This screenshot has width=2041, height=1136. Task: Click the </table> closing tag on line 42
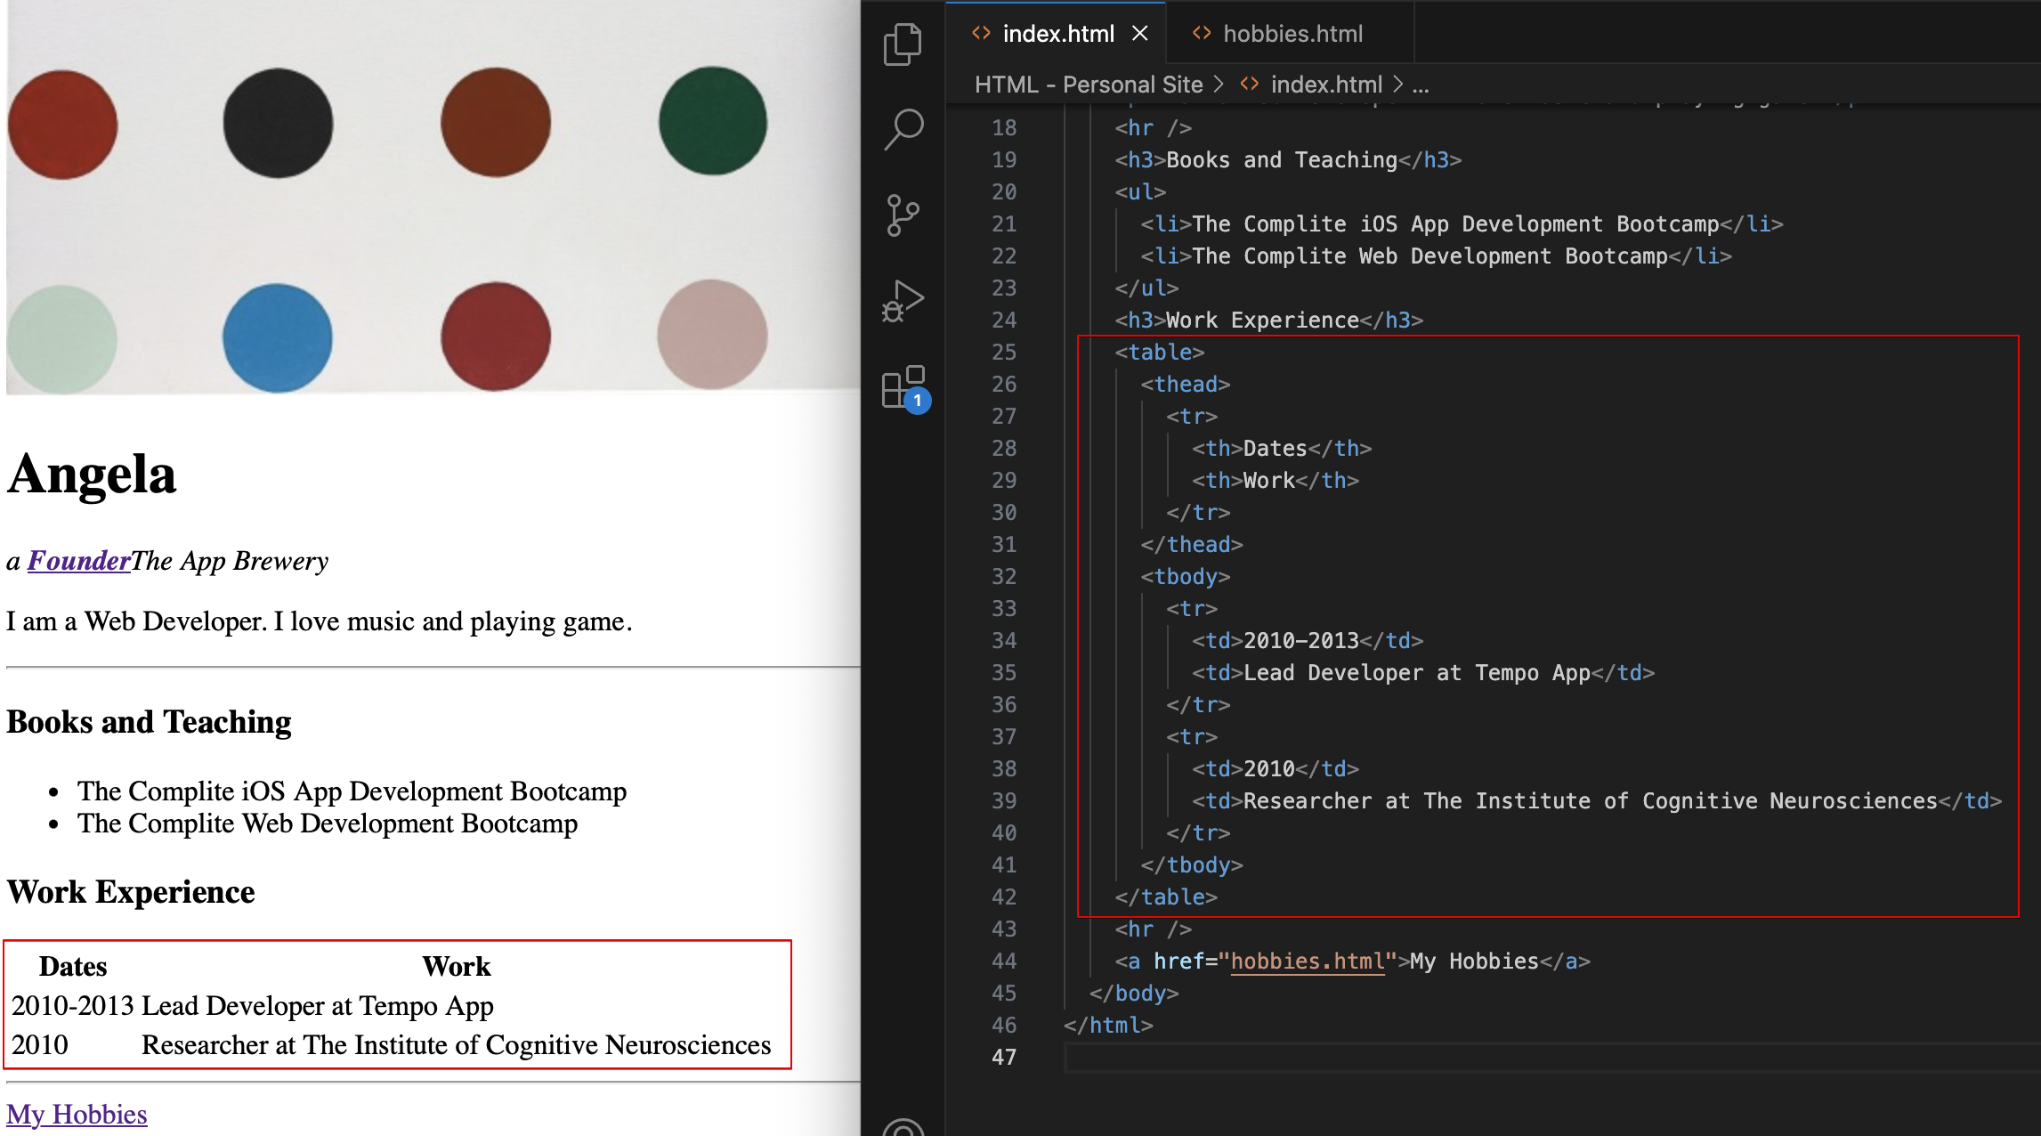point(1166,897)
